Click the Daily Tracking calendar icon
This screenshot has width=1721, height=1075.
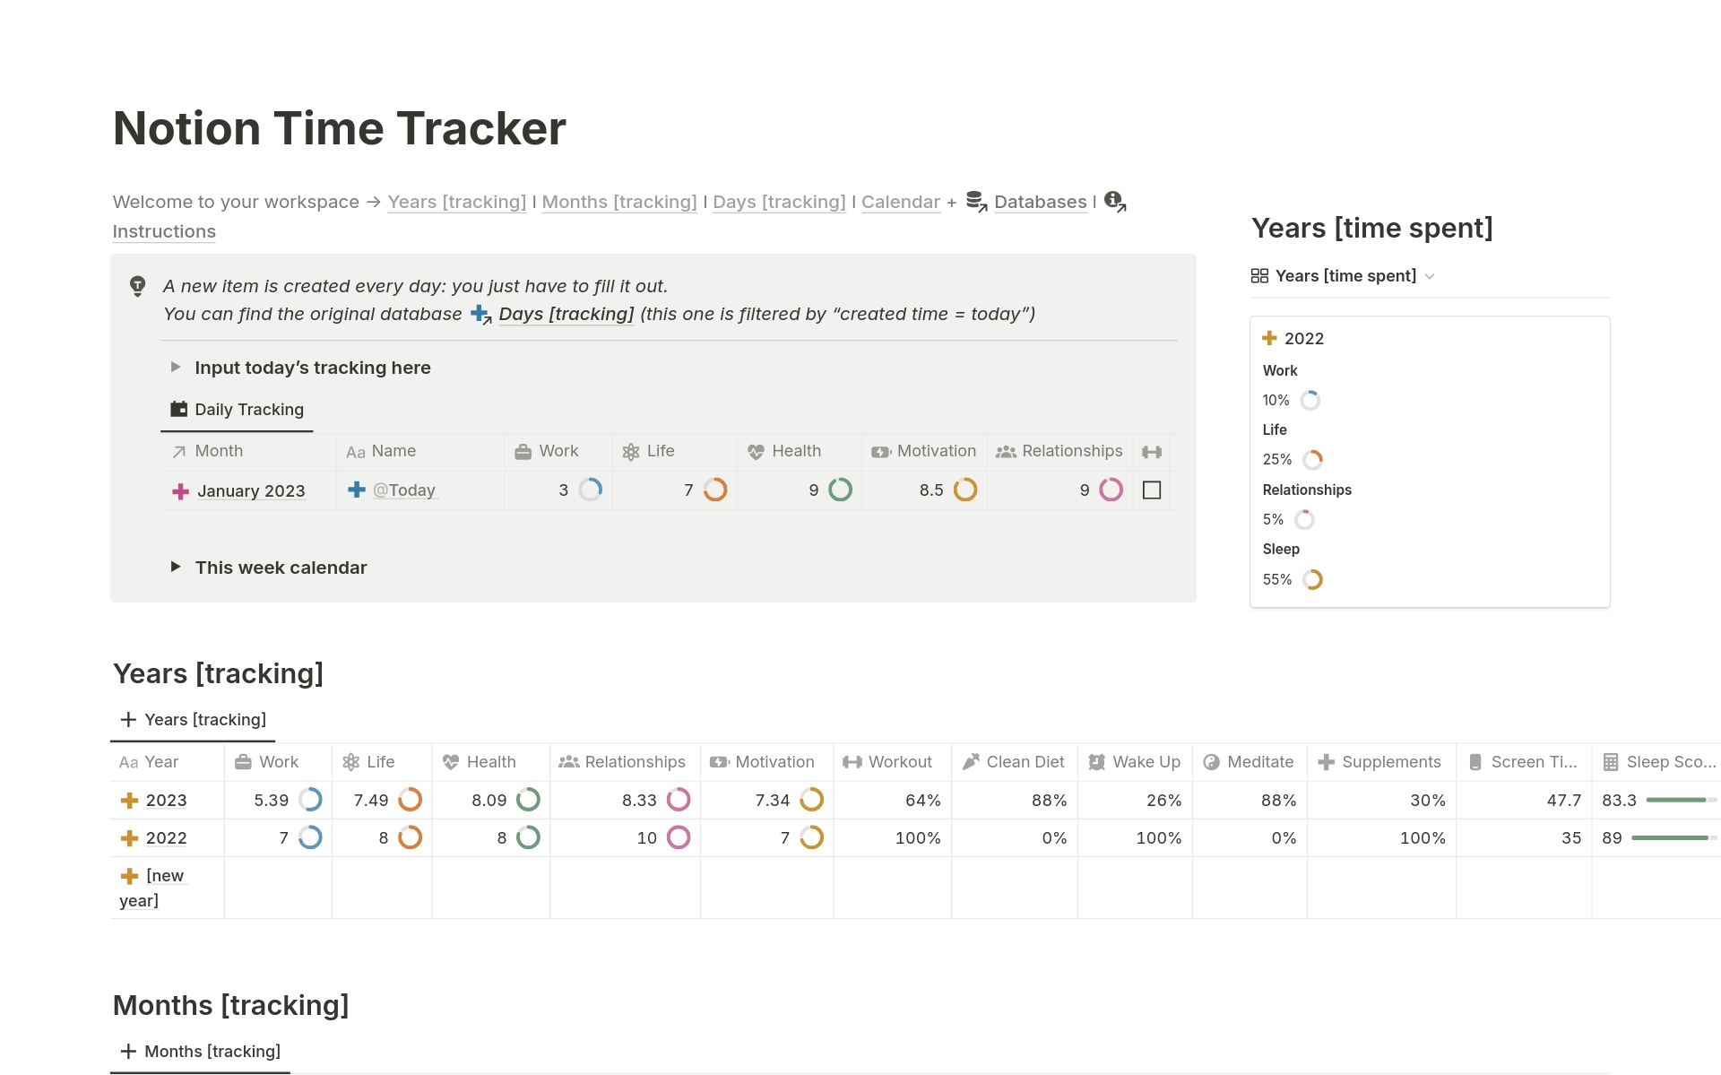[x=179, y=410]
